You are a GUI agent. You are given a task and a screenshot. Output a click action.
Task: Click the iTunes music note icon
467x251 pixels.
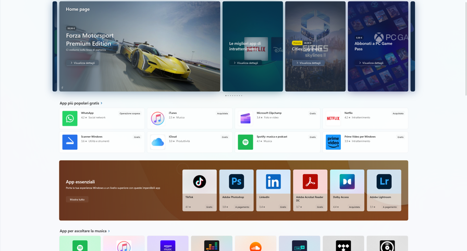[x=157, y=118]
